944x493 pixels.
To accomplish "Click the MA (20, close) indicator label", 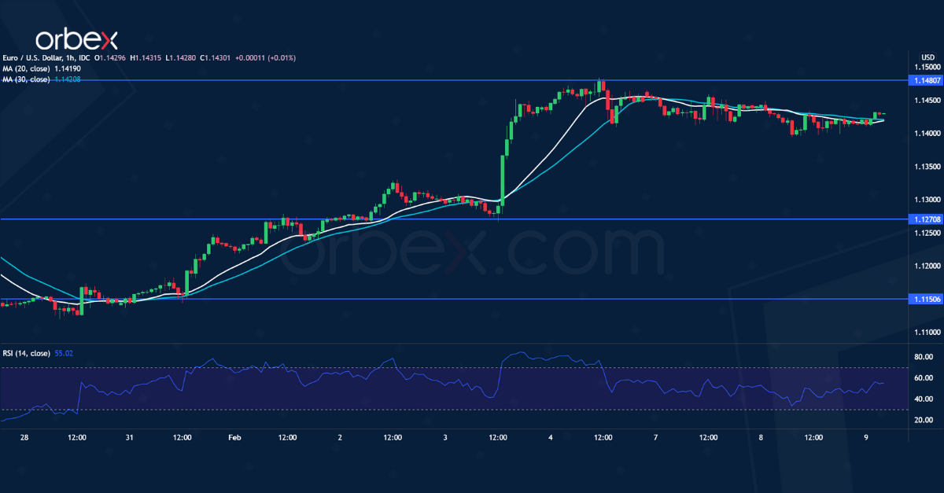I will pos(26,68).
